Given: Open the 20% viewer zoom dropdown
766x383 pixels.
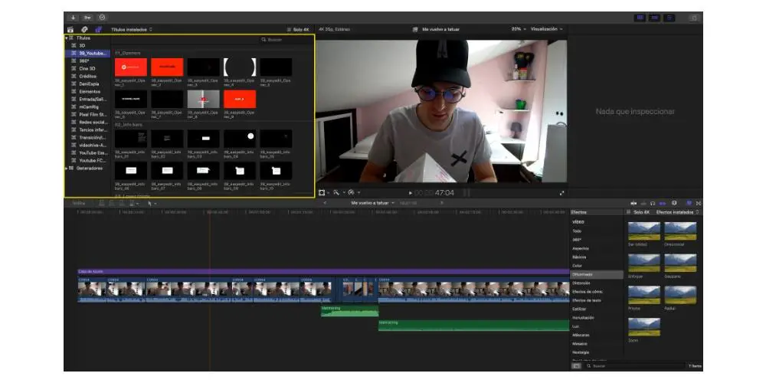Looking at the screenshot, I should (518, 29).
